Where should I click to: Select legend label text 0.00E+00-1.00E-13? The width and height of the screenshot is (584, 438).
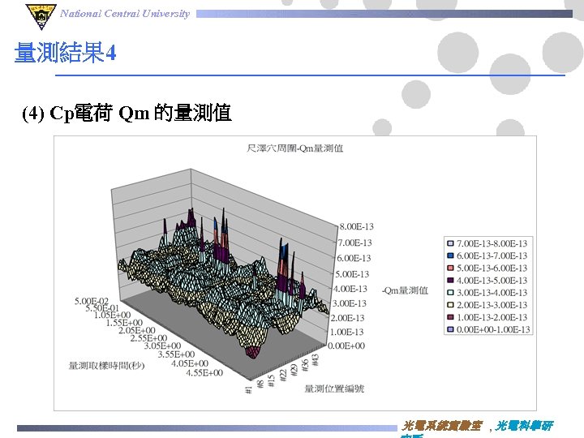pos(493,329)
